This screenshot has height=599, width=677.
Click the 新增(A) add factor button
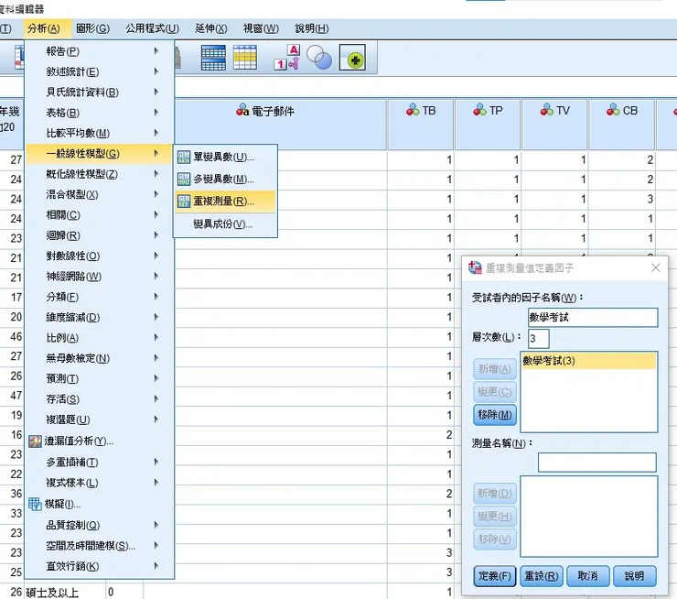pos(495,369)
